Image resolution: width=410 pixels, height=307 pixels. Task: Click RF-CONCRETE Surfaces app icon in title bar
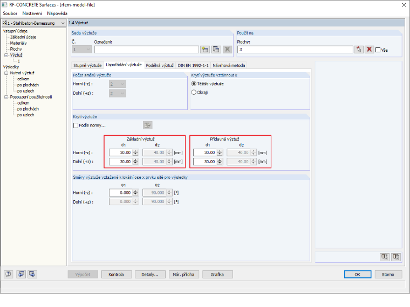click(x=4, y=5)
